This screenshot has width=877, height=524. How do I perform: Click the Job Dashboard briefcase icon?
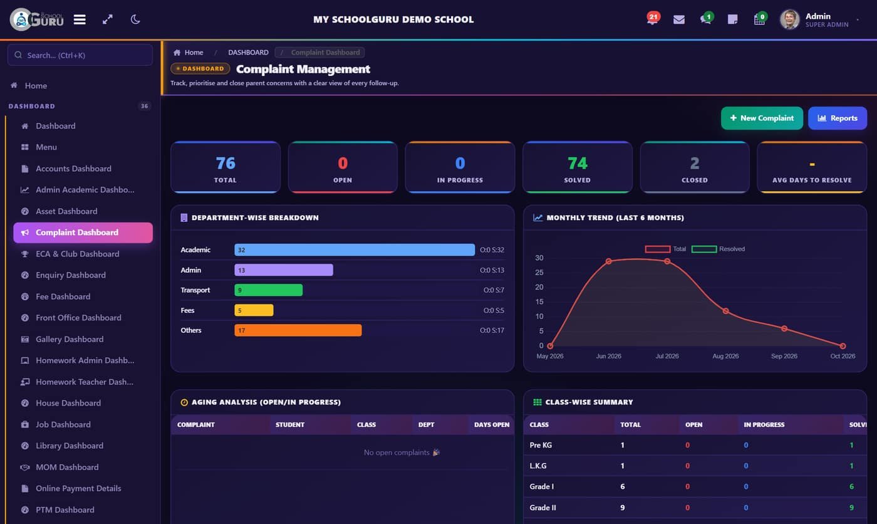click(25, 424)
